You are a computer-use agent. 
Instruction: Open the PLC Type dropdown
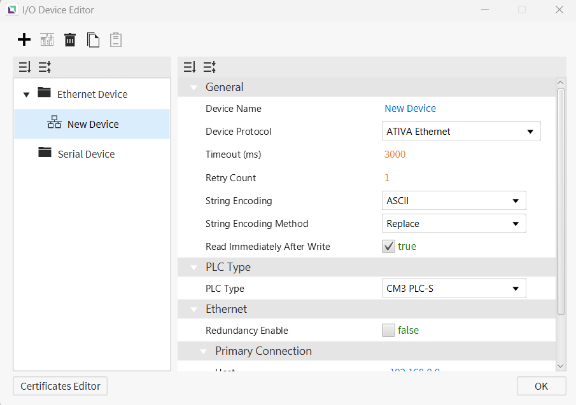pyautogui.click(x=454, y=289)
